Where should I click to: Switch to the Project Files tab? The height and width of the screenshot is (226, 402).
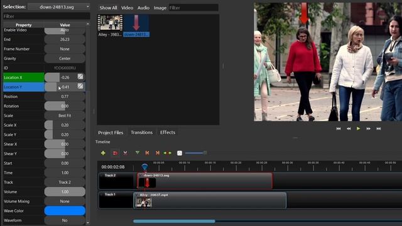point(111,132)
